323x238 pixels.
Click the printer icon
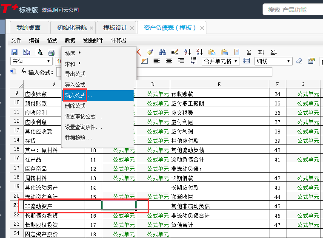[x=51, y=52]
